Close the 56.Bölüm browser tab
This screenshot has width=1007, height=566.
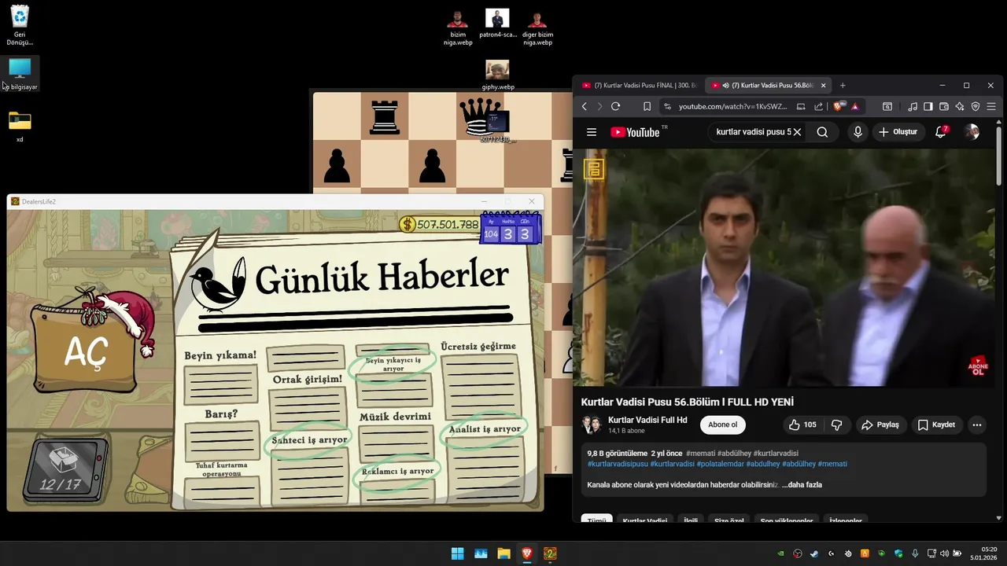click(x=824, y=85)
